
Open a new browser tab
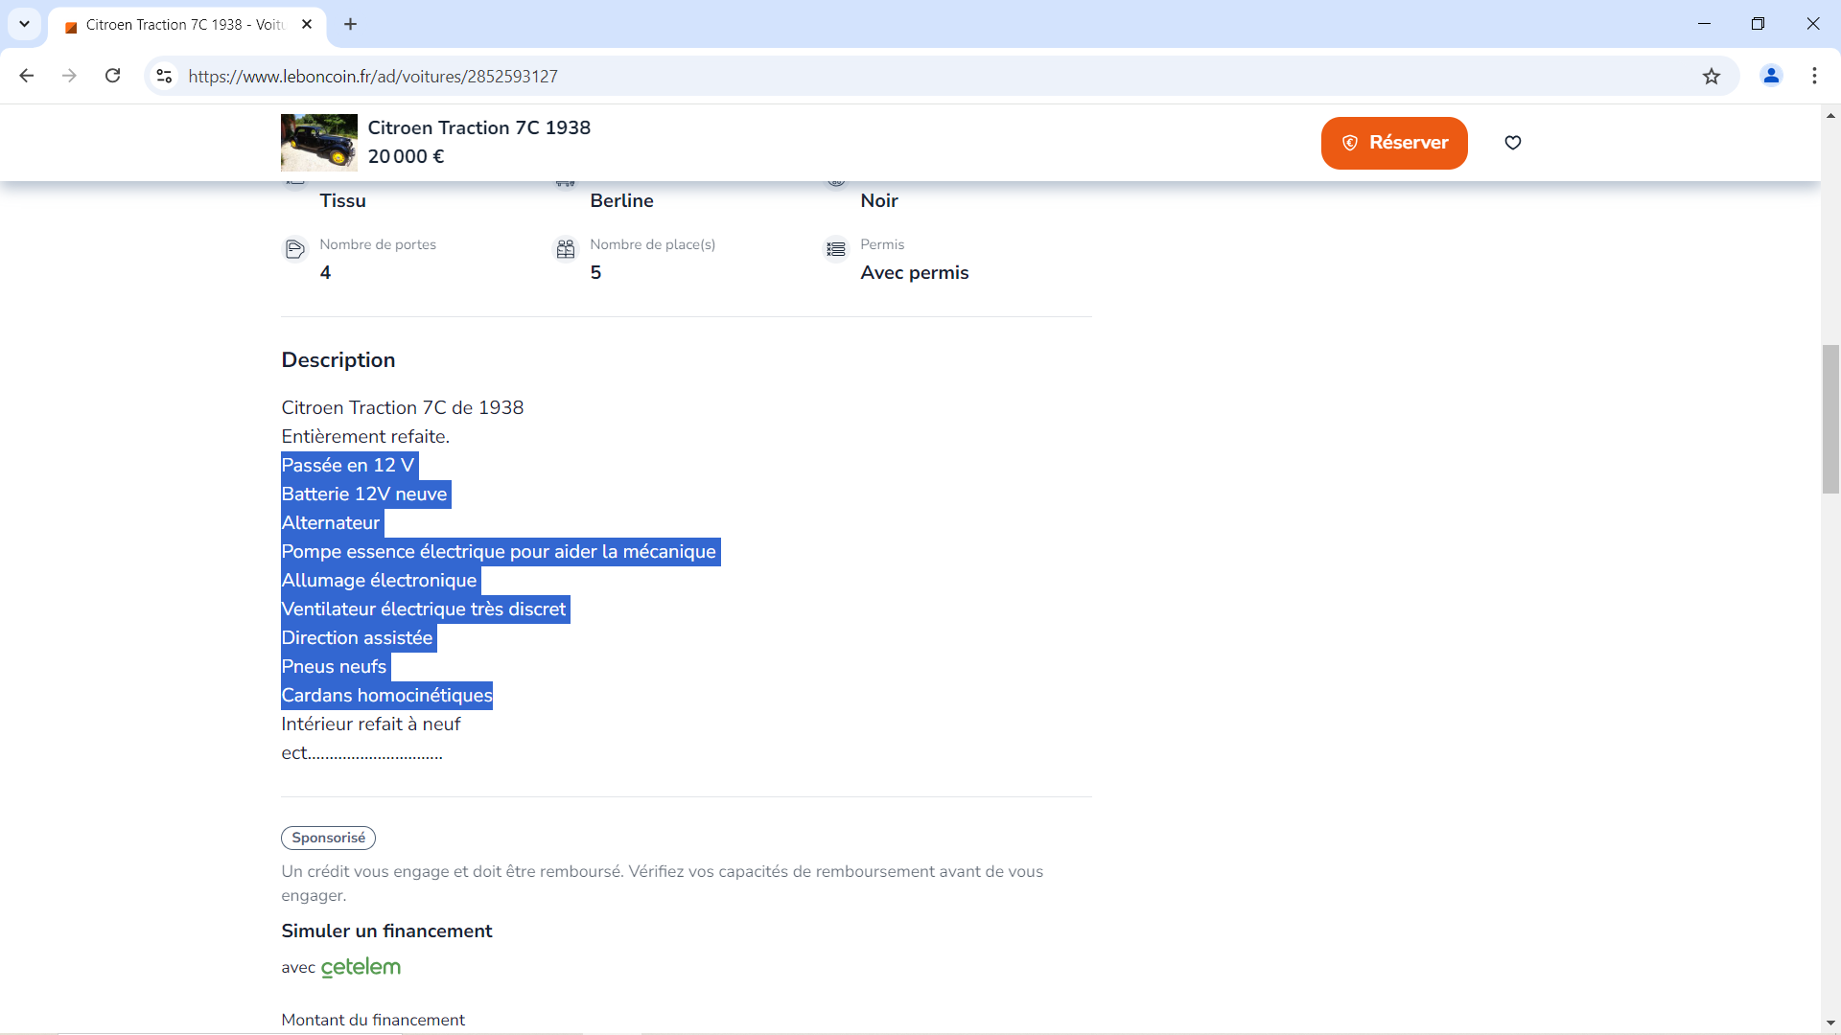coord(351,24)
